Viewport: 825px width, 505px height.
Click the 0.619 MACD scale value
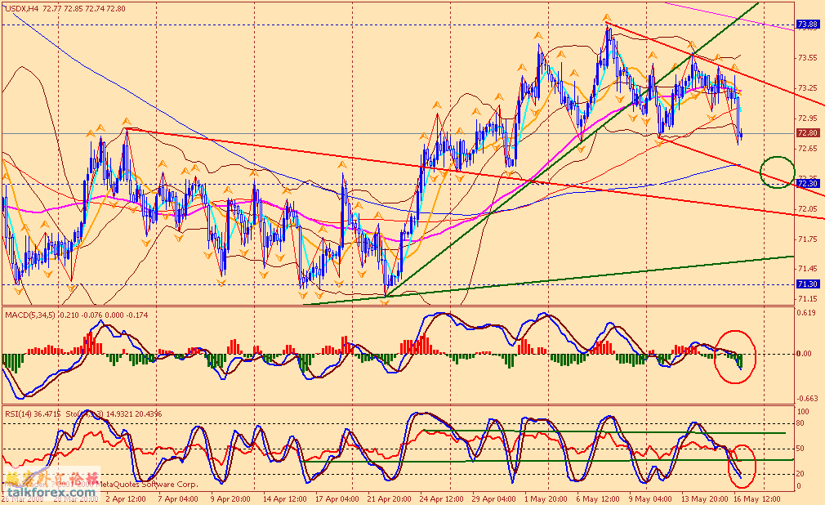click(x=806, y=312)
